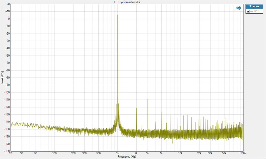Click the -180 level axis tick label
The height and width of the screenshot is (159, 266).
pyautogui.click(x=7, y=151)
